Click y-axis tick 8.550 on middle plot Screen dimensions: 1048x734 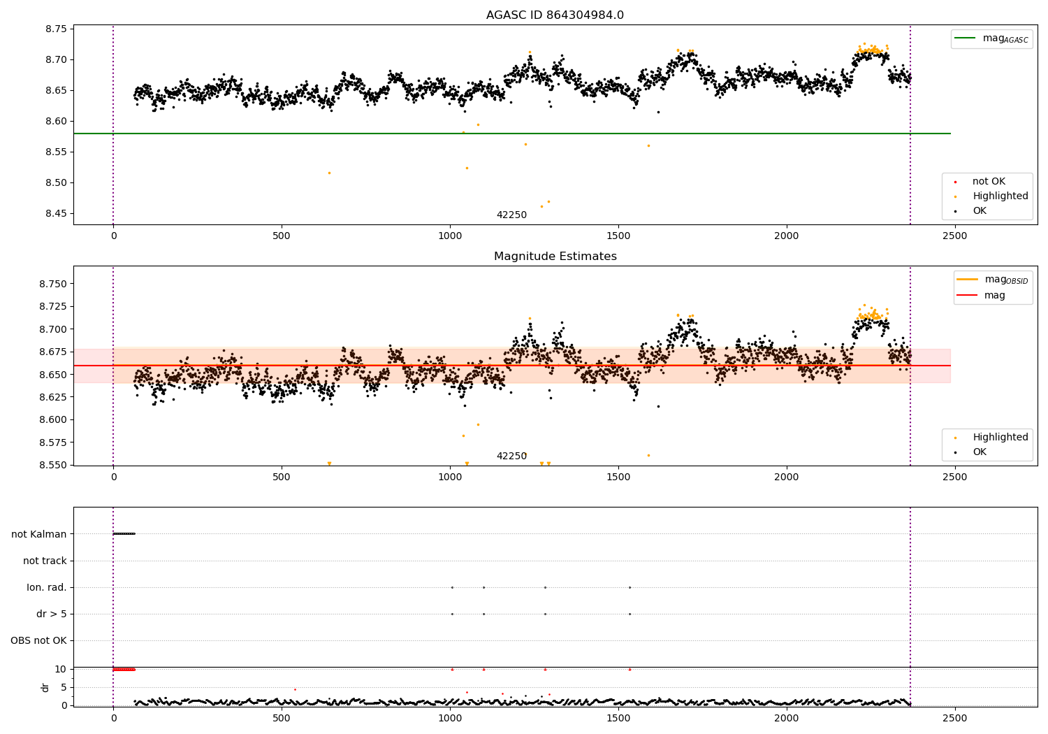point(53,465)
